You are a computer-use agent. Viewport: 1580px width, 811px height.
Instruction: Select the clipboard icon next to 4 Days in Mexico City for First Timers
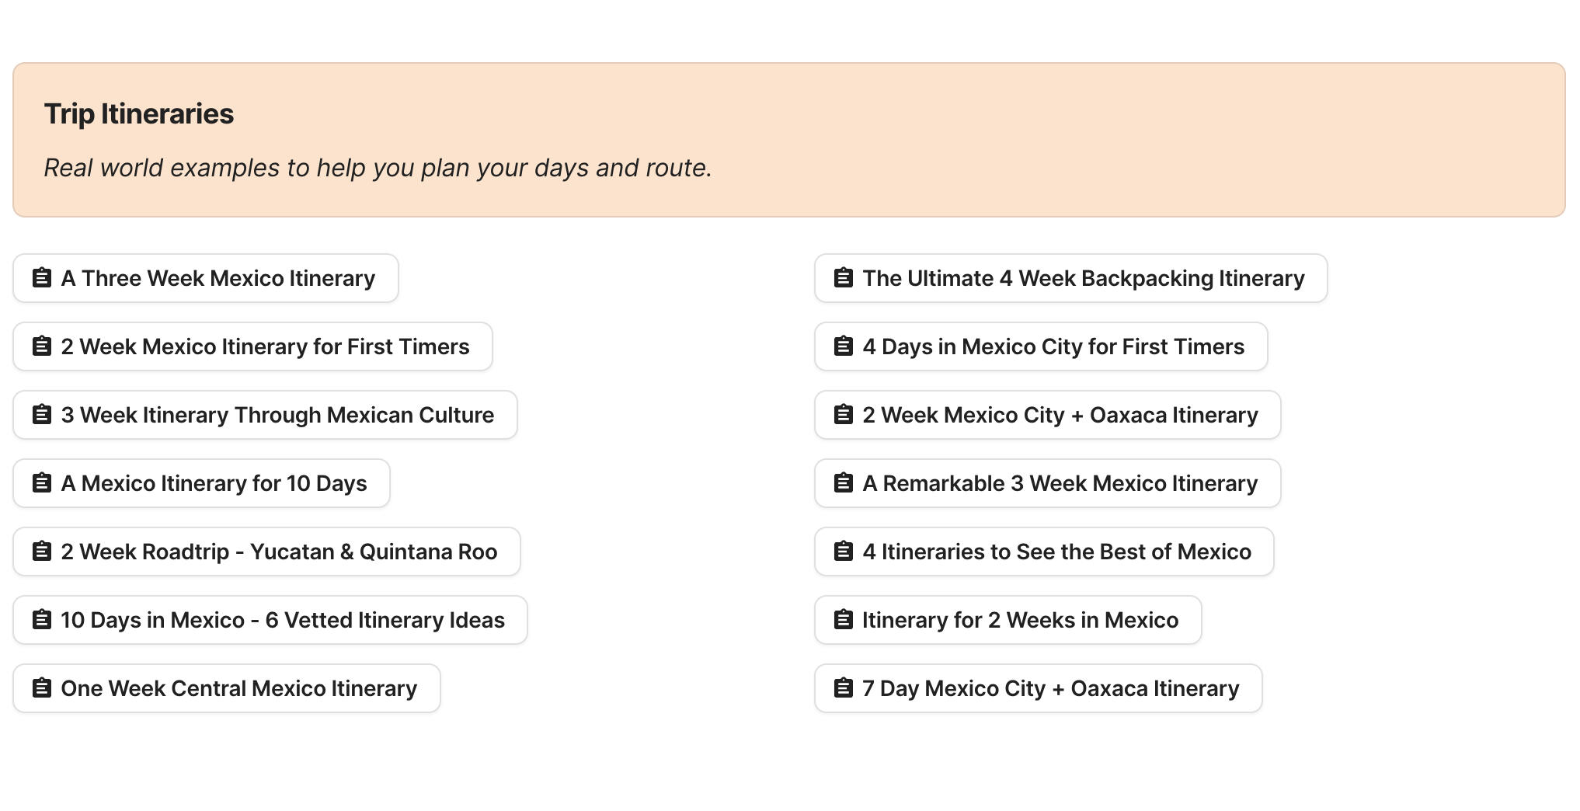pos(843,346)
